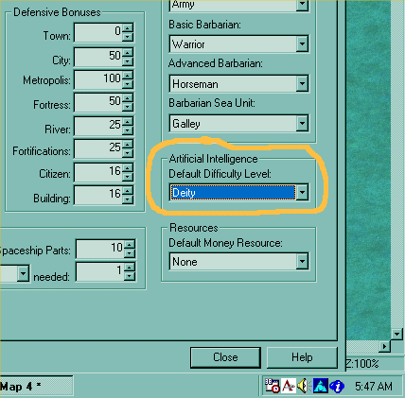Open the dropdown left of needed
The image size is (405, 398).
click(23, 273)
